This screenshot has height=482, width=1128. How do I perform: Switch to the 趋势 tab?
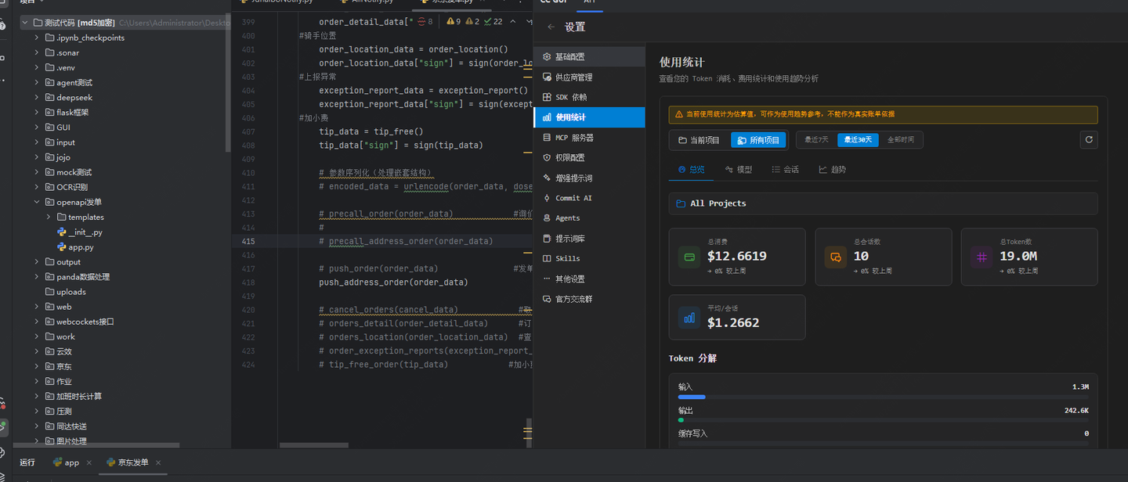832,169
